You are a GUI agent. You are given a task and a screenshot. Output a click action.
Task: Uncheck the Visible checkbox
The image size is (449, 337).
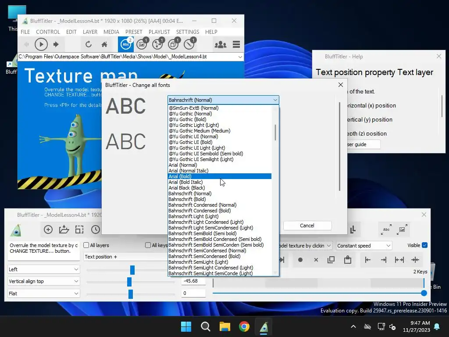pyautogui.click(x=424, y=245)
